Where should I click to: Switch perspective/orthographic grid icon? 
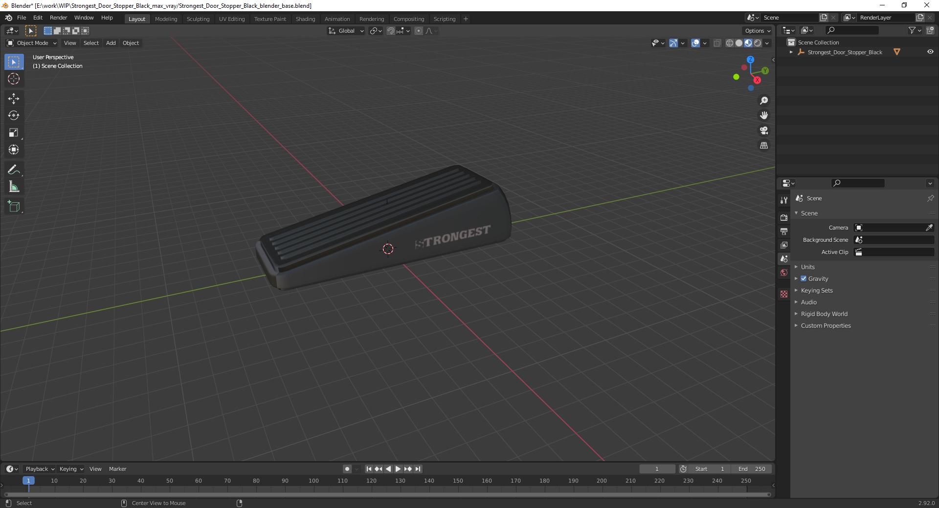coord(764,146)
